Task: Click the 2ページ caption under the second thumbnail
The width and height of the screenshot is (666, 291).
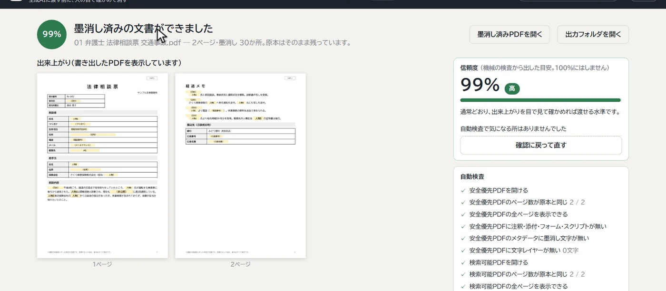Action: click(240, 264)
